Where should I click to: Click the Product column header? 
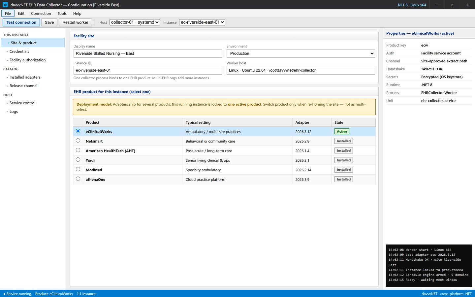pos(133,122)
